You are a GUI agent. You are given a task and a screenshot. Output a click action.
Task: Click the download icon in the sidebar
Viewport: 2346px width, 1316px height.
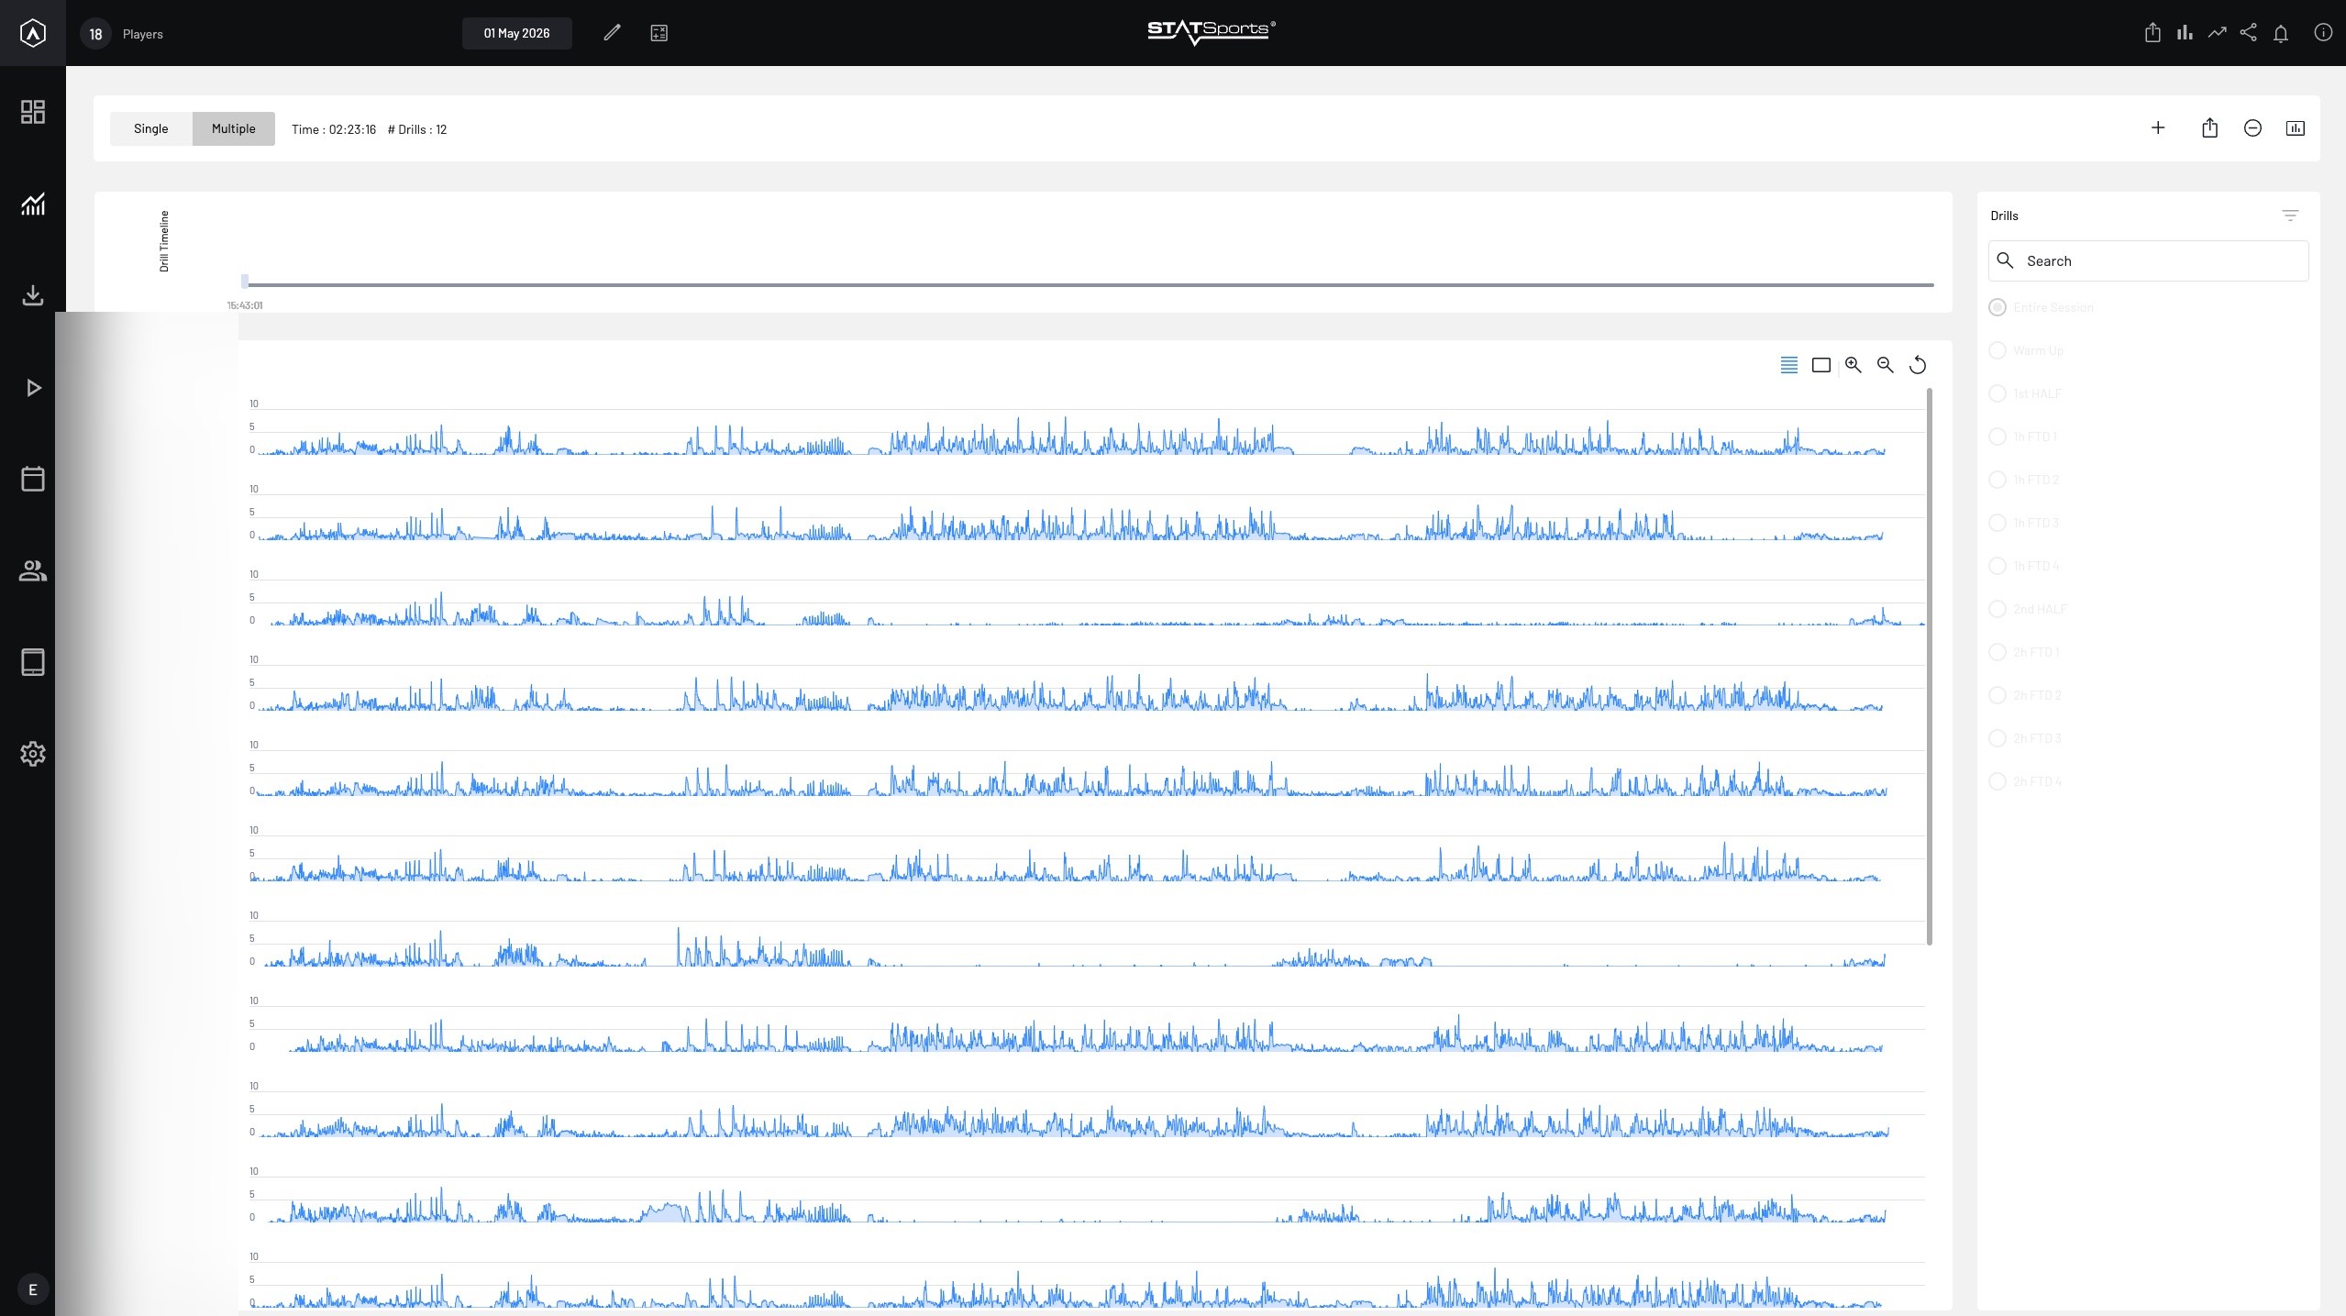(x=33, y=295)
